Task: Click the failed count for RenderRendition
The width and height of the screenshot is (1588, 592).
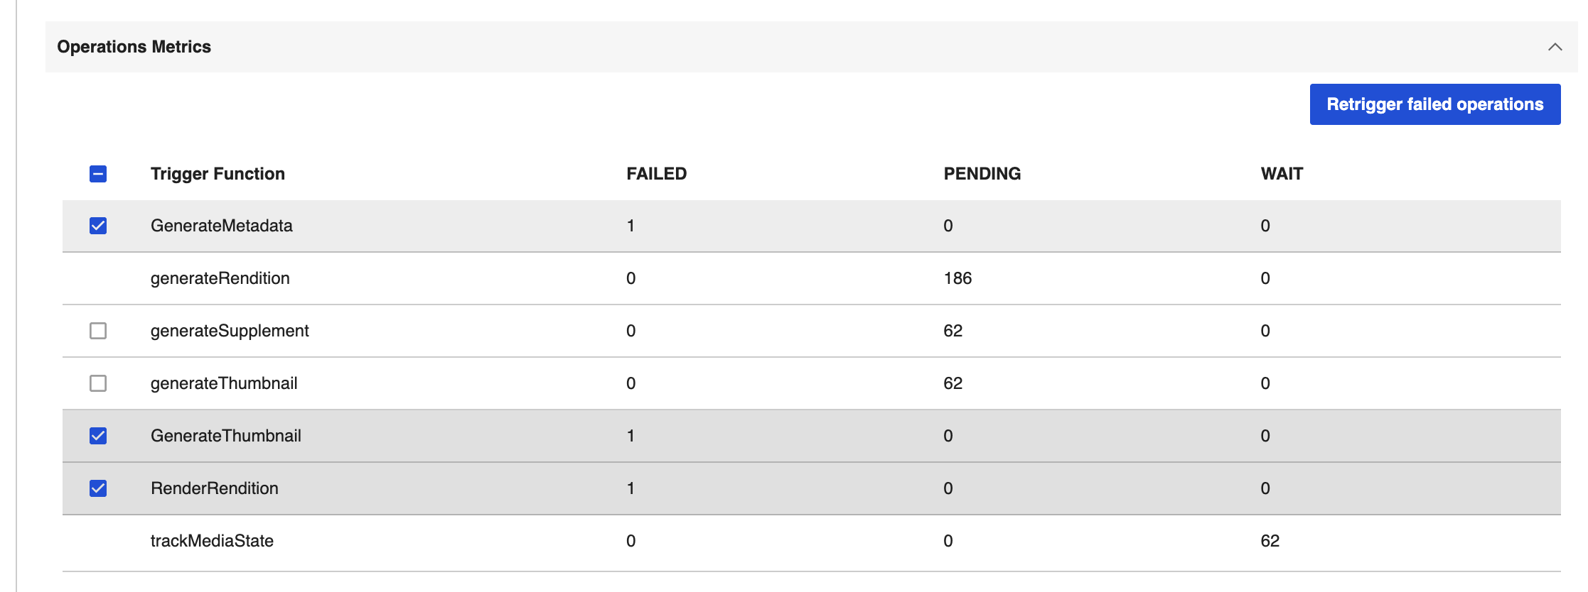Action: click(x=628, y=488)
